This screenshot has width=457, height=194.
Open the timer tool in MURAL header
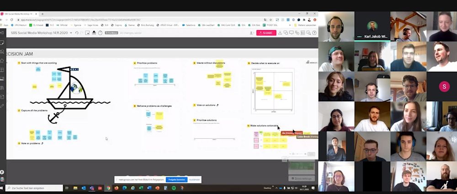click(x=100, y=33)
